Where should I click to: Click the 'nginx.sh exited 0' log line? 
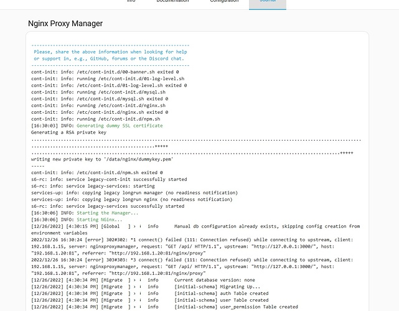click(100, 112)
